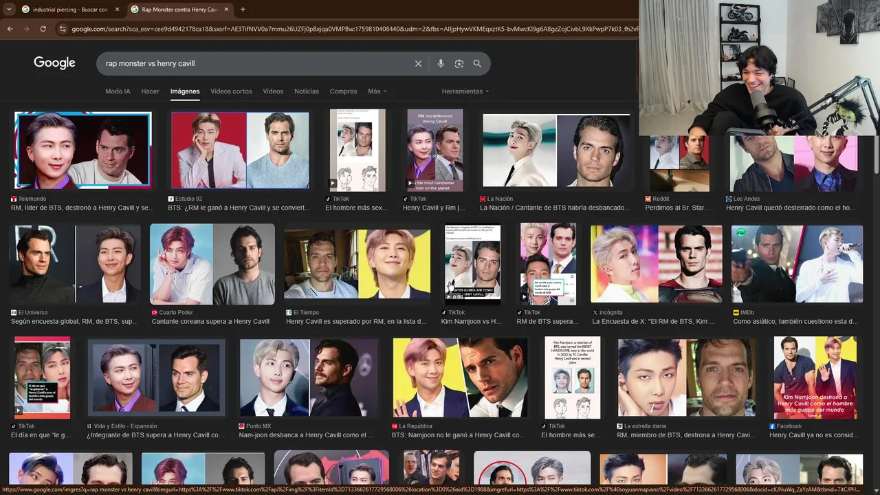Close the Rap Monster contra Henry Cavill tab
This screenshot has width=880, height=495.
225,10
